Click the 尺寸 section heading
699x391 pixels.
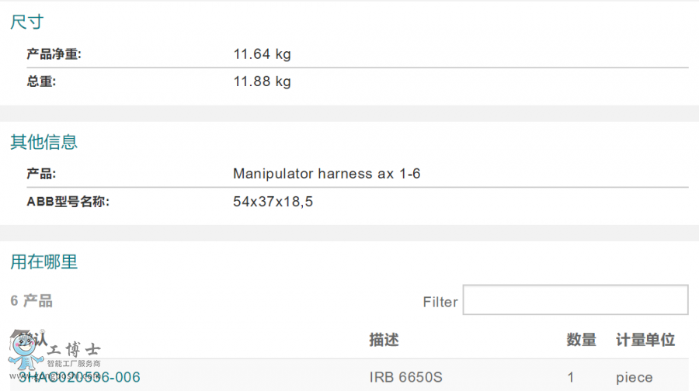(26, 22)
